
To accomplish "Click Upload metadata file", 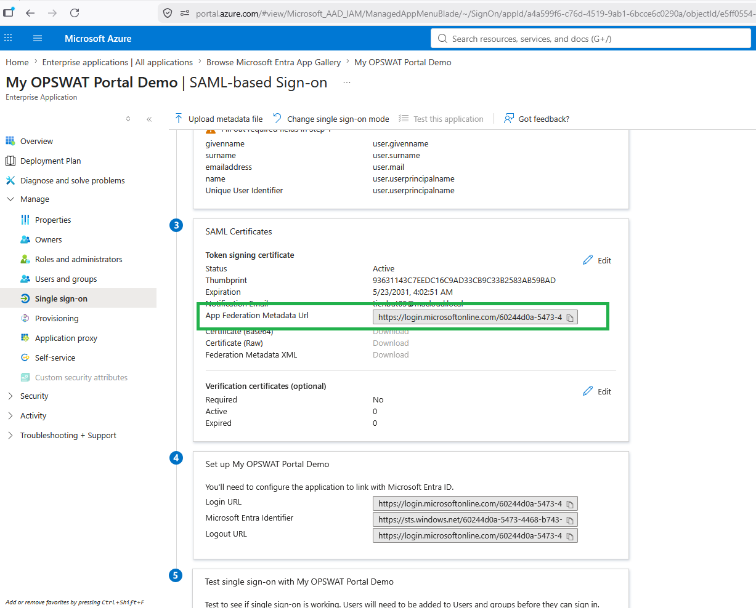I will pos(219,119).
